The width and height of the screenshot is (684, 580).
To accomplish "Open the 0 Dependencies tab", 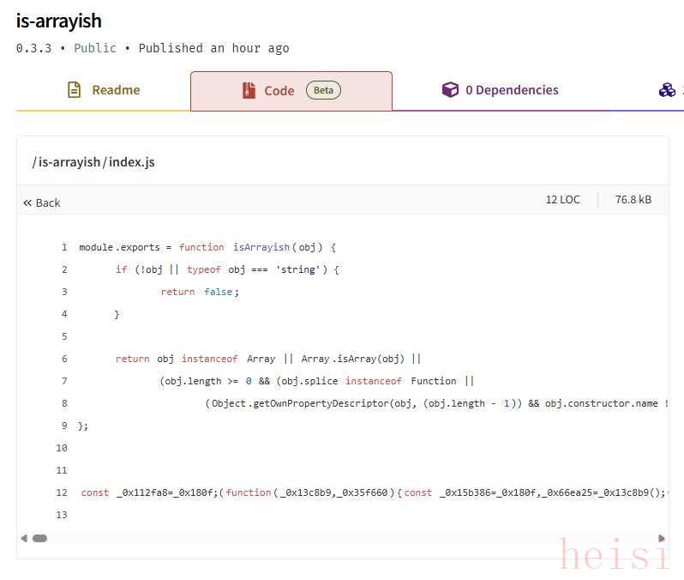I will (511, 90).
